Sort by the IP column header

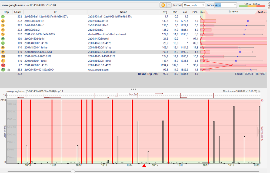(55, 12)
